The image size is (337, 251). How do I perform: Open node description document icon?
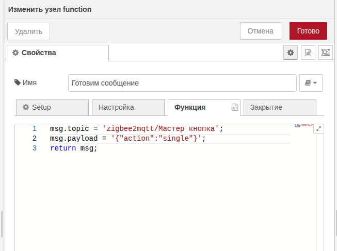[x=308, y=53]
